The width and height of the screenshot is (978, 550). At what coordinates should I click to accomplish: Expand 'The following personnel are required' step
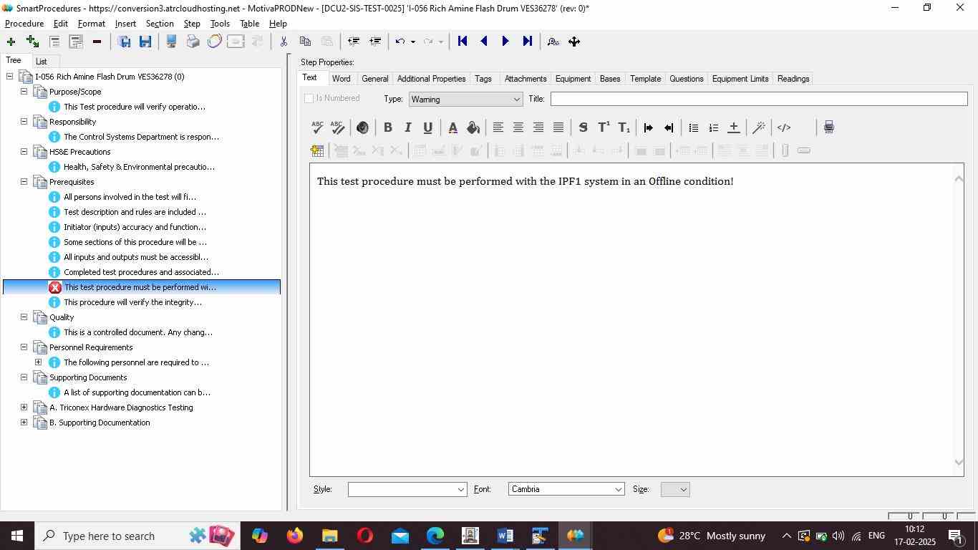(38, 362)
